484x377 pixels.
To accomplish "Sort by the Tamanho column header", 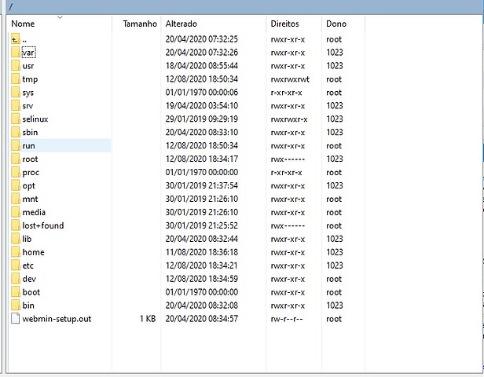I will point(137,24).
